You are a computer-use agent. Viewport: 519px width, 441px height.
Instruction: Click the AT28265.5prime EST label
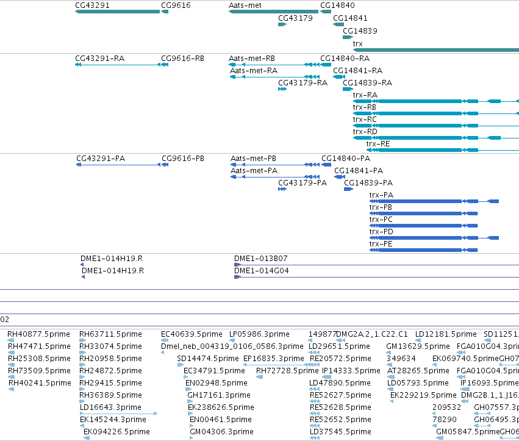[418, 371]
